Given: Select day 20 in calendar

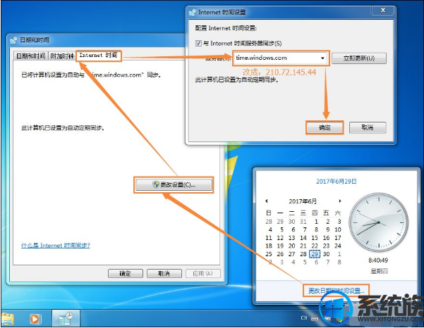Looking at the screenshot, I should coord(291,246).
